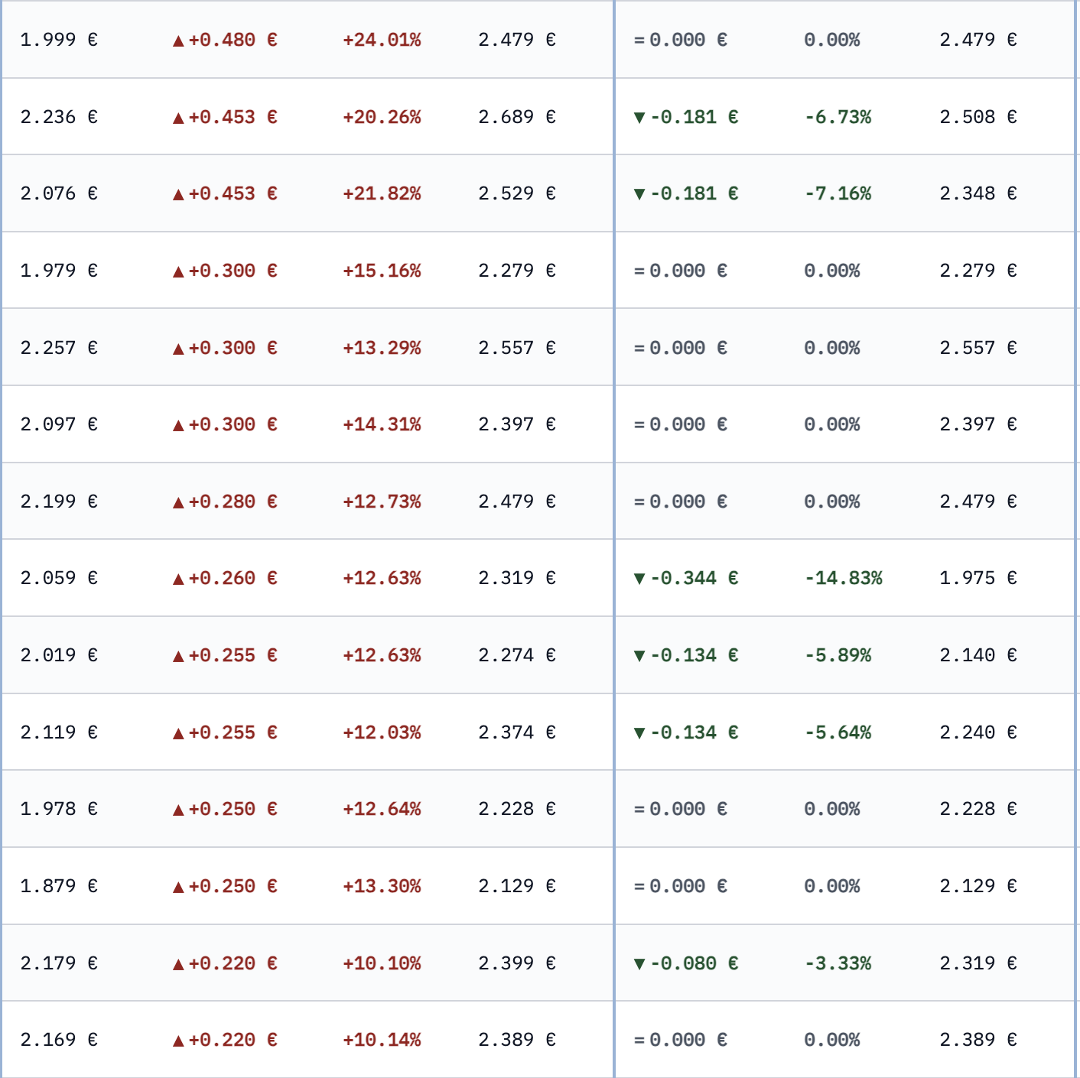Select the 1.978 € price cell
This screenshot has height=1078, width=1080.
tap(59, 809)
